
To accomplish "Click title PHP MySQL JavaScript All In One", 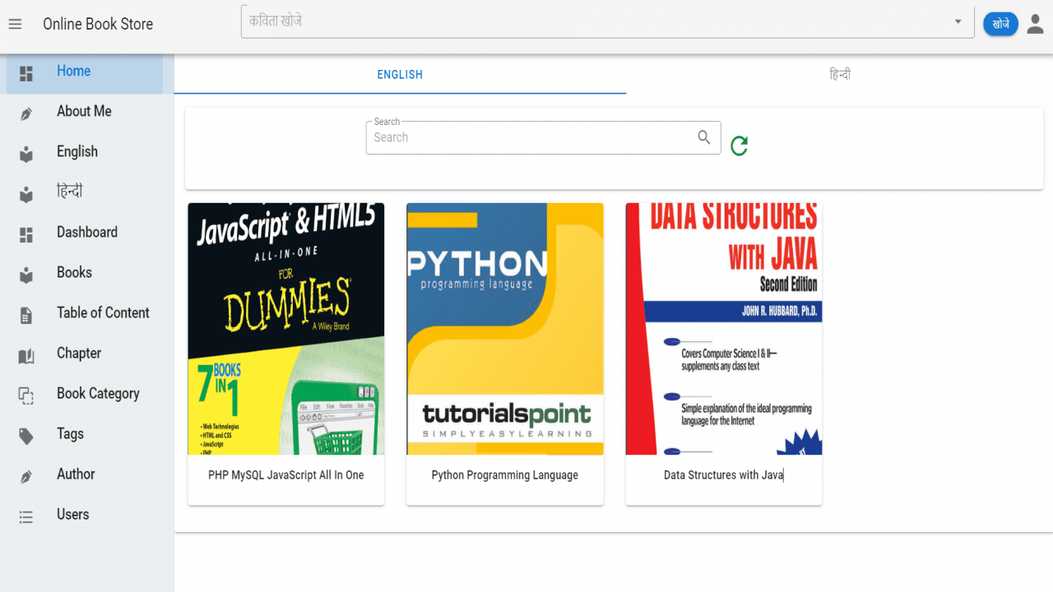I will [x=286, y=475].
